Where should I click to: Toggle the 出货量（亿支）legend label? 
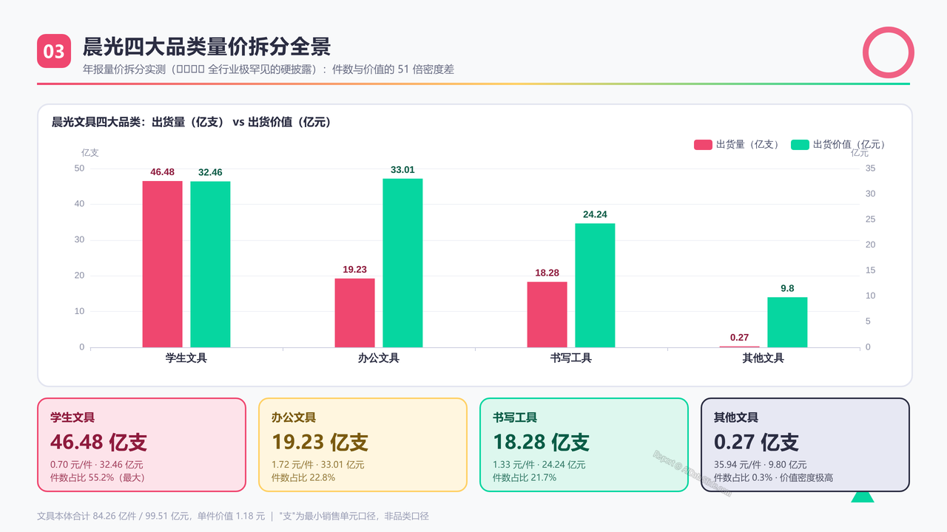click(749, 145)
